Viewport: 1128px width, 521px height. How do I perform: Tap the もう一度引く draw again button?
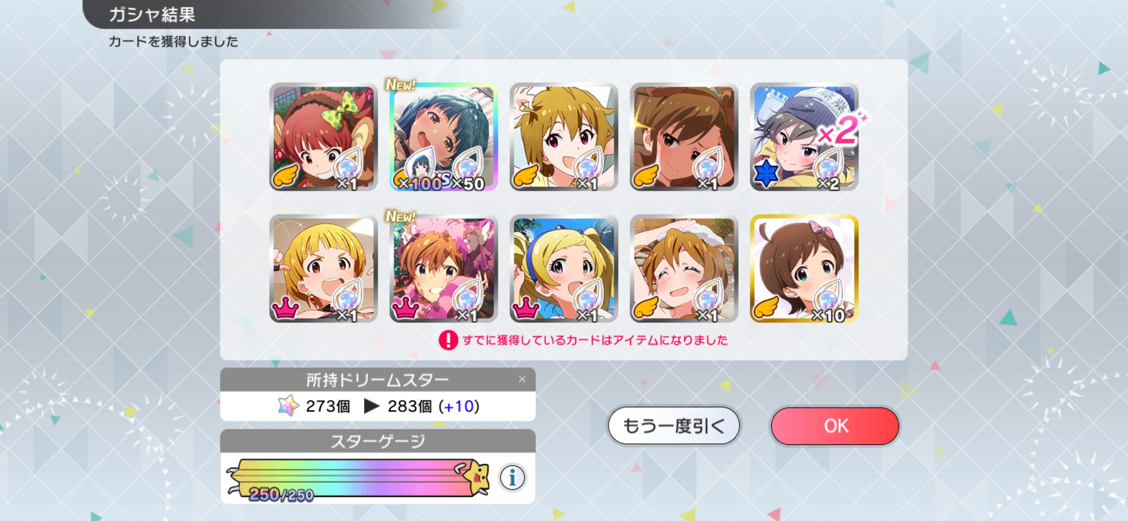click(x=674, y=426)
